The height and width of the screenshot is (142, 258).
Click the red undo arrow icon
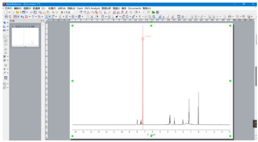point(53,12)
